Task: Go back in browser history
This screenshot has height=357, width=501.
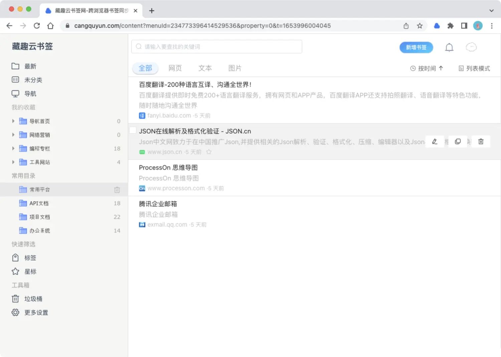Action: pyautogui.click(x=9, y=26)
